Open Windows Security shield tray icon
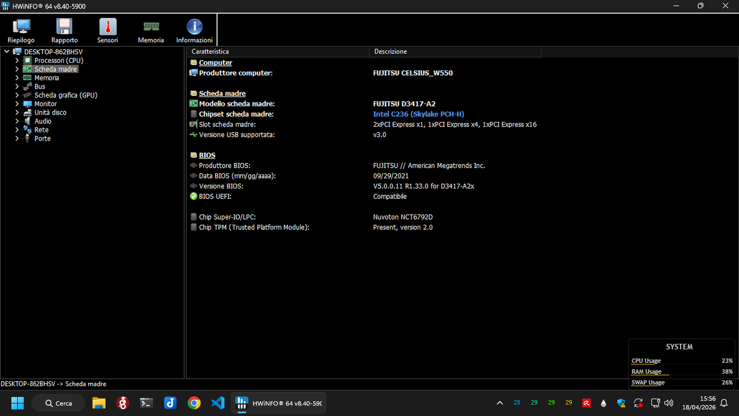This screenshot has width=739, height=416. [x=621, y=403]
